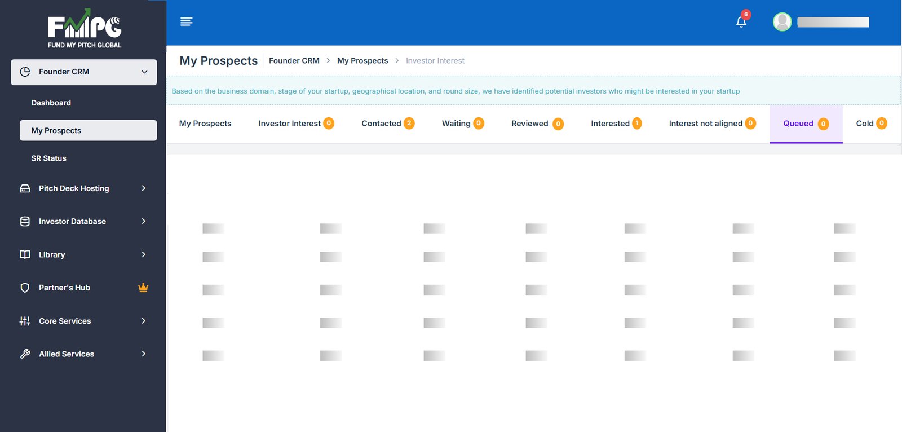Click the Allied Services wrench icon
Viewport: 902px width, 432px height.
[x=25, y=354]
